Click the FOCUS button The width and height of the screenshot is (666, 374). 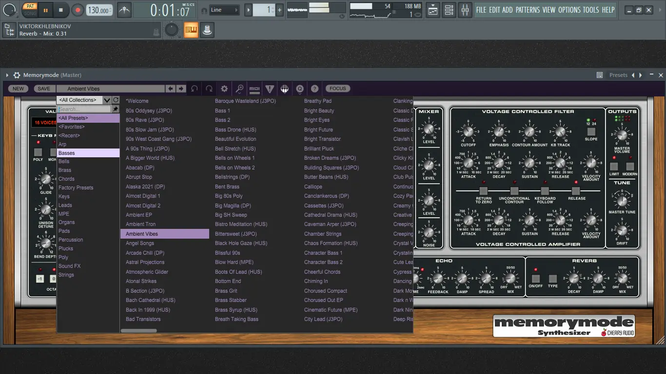tap(337, 89)
